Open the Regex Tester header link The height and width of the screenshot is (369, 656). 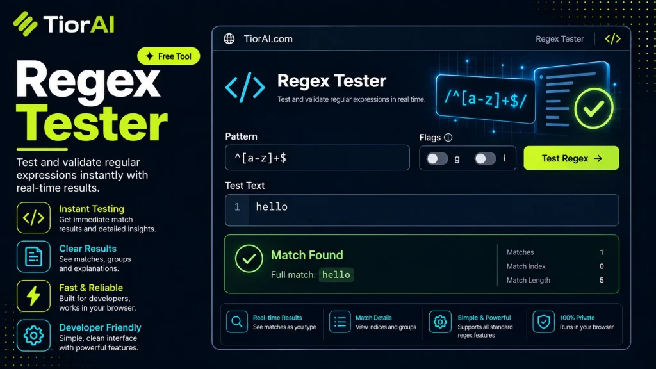(560, 39)
